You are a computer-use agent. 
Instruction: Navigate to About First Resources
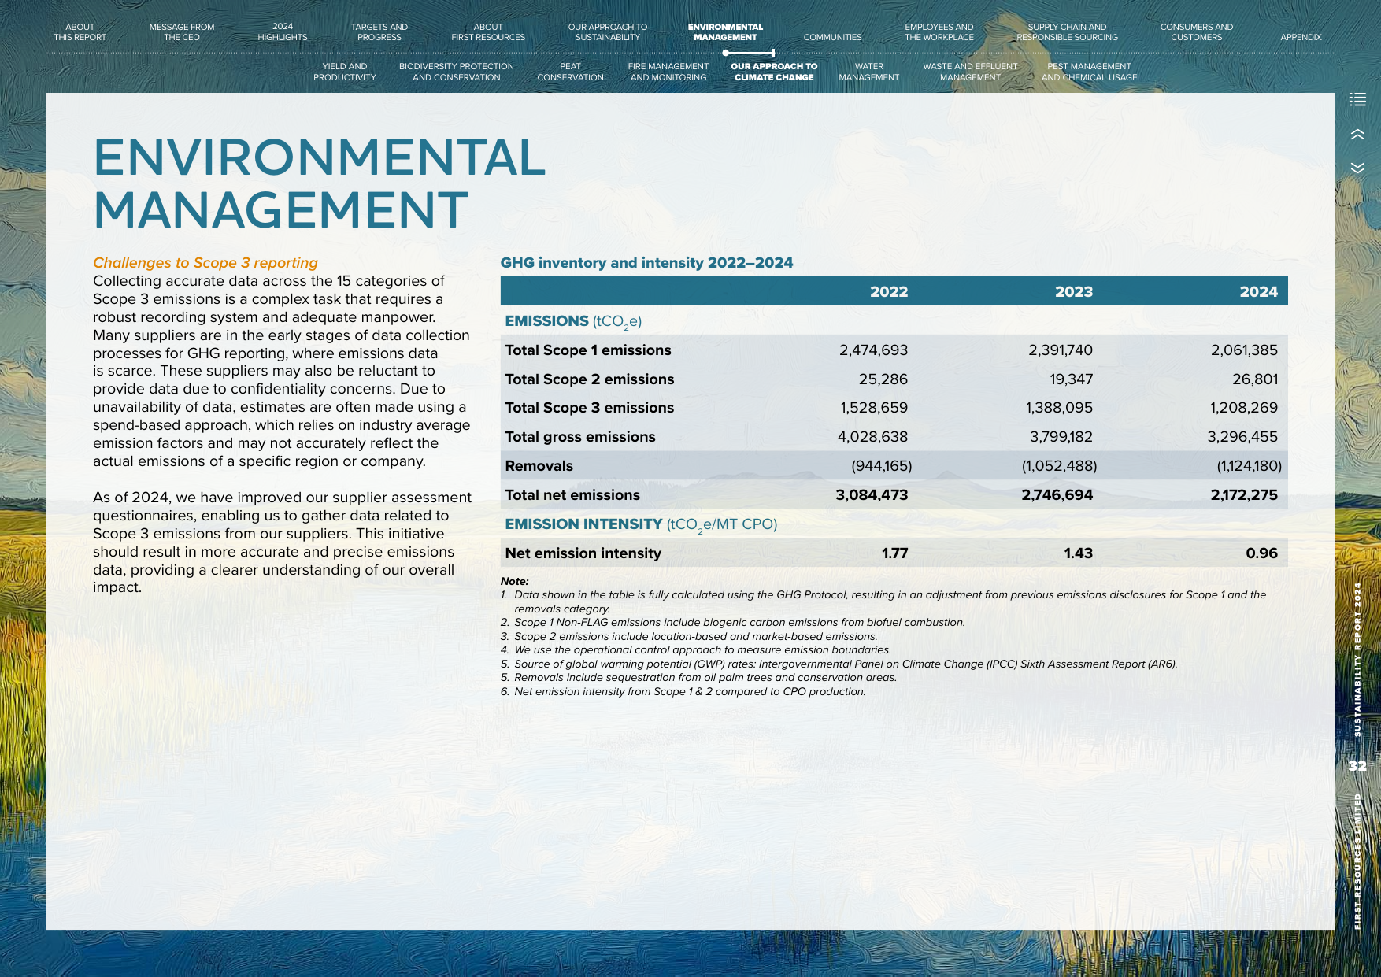pyautogui.click(x=488, y=32)
